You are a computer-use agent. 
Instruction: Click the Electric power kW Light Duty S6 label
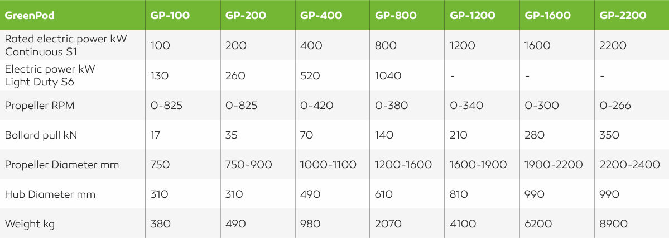50,75
